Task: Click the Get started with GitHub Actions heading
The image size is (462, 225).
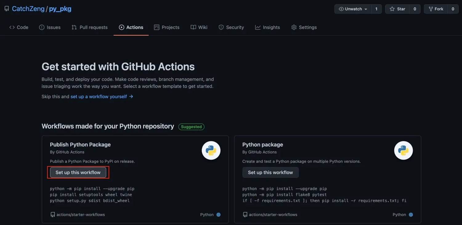Action: tap(118, 67)
